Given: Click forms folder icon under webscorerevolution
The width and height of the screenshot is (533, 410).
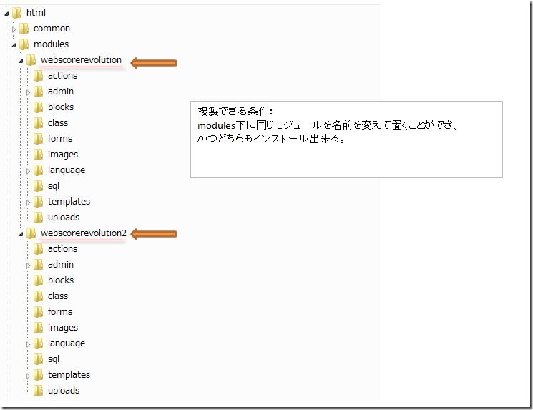Looking at the screenshot, I should tap(38, 139).
